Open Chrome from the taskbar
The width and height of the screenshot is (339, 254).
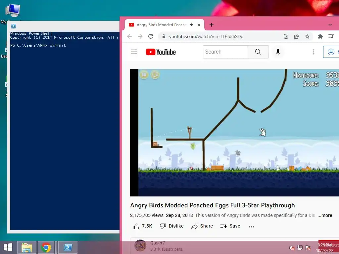tap(46, 247)
